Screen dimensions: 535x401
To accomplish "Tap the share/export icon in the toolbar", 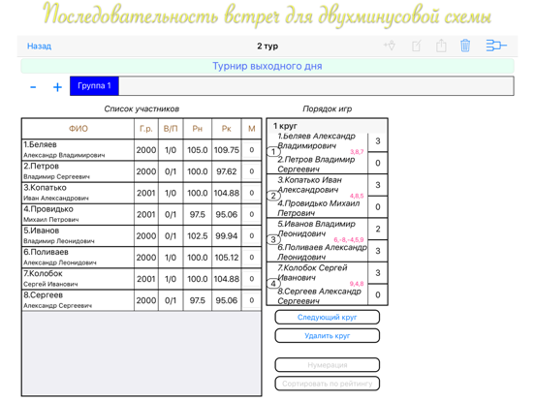I will 441,46.
